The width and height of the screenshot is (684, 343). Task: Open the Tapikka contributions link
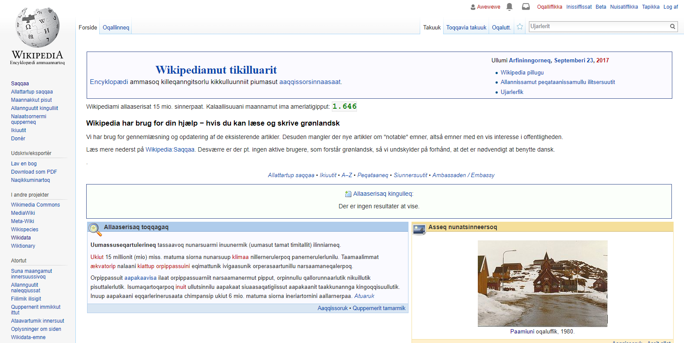pos(651,7)
